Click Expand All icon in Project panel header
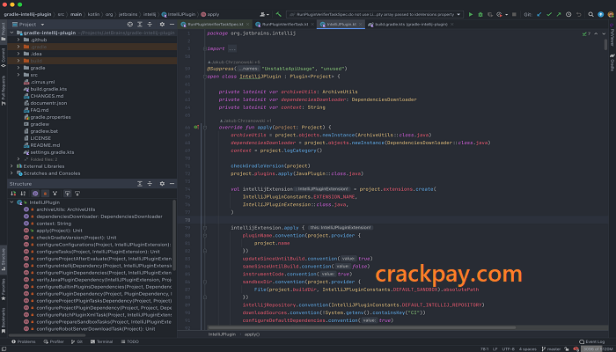The height and width of the screenshot is (352, 616). [x=139, y=25]
